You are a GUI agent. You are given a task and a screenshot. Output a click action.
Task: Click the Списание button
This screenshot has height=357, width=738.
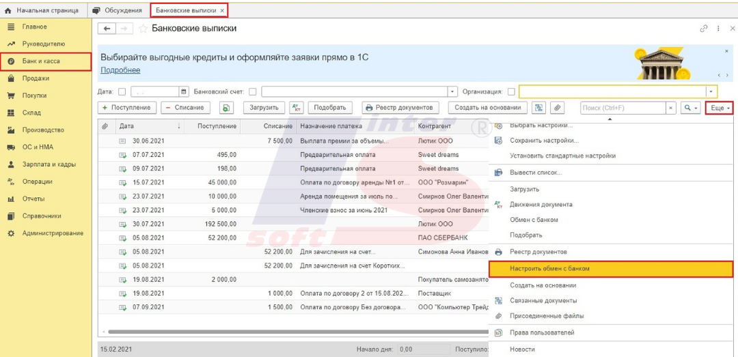point(185,108)
